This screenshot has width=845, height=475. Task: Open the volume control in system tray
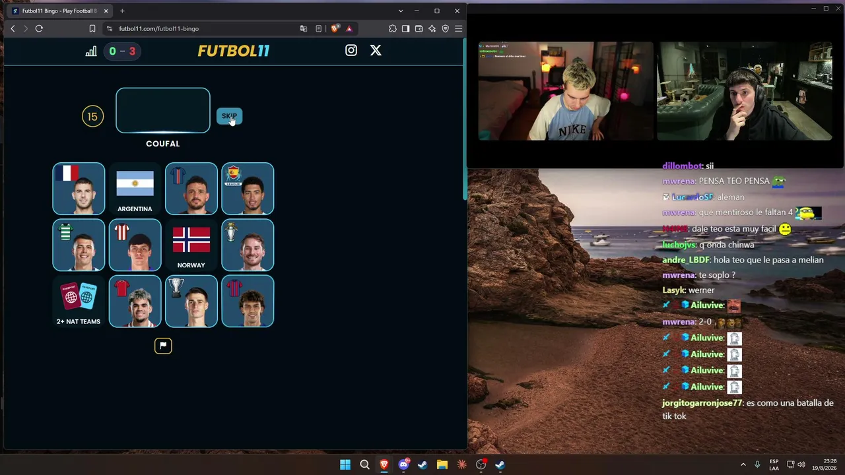tap(801, 464)
